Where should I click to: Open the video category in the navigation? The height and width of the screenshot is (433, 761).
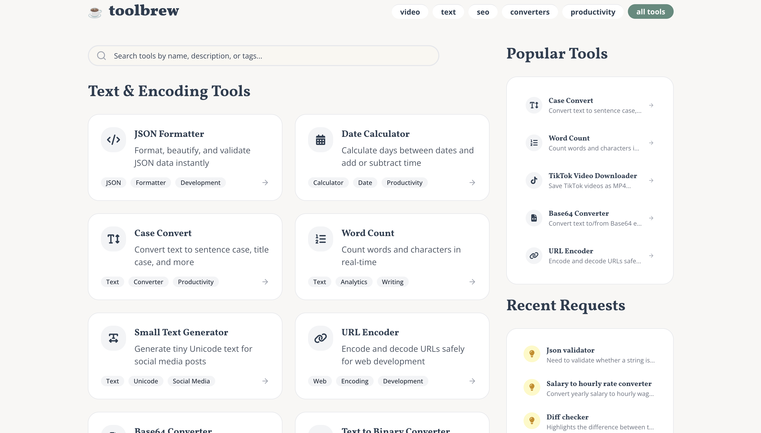coord(410,12)
